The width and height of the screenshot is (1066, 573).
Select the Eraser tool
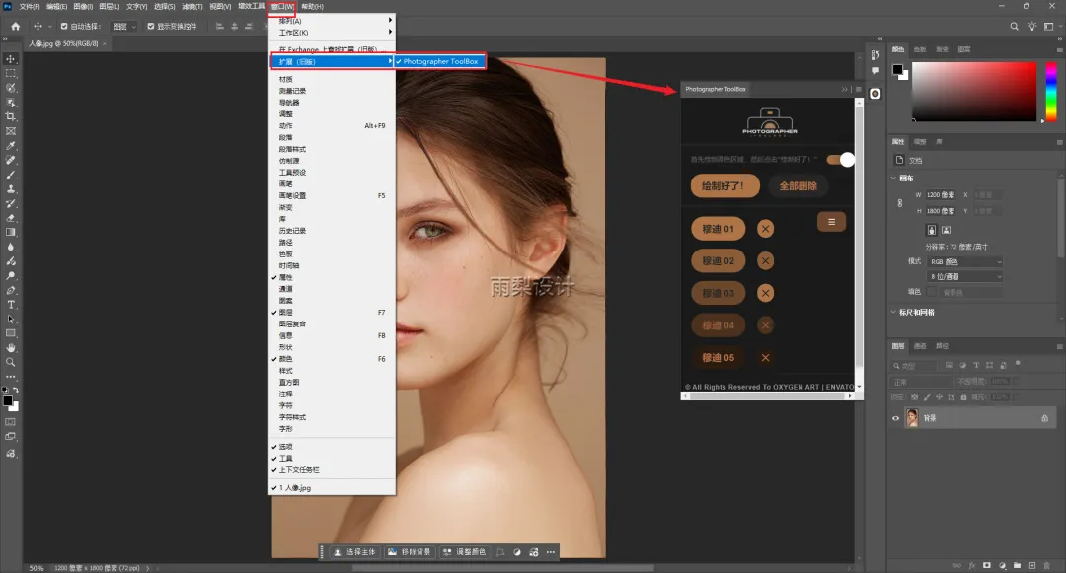point(11,218)
